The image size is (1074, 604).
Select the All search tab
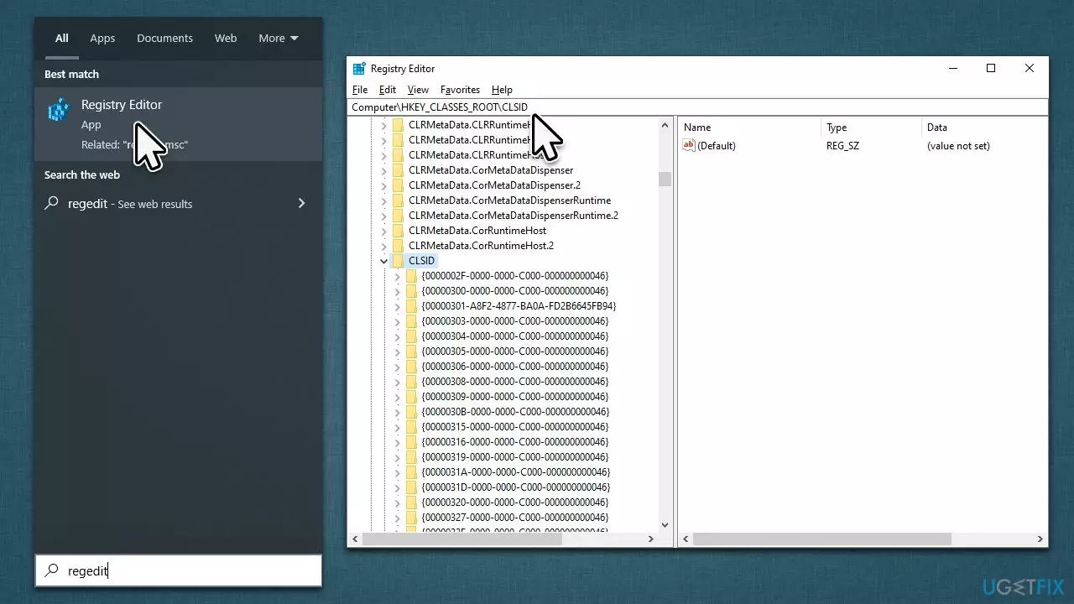61,39
